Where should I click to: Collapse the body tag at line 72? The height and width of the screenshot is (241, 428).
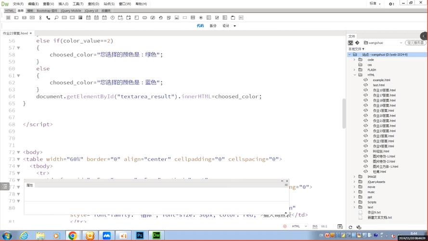[19, 152]
